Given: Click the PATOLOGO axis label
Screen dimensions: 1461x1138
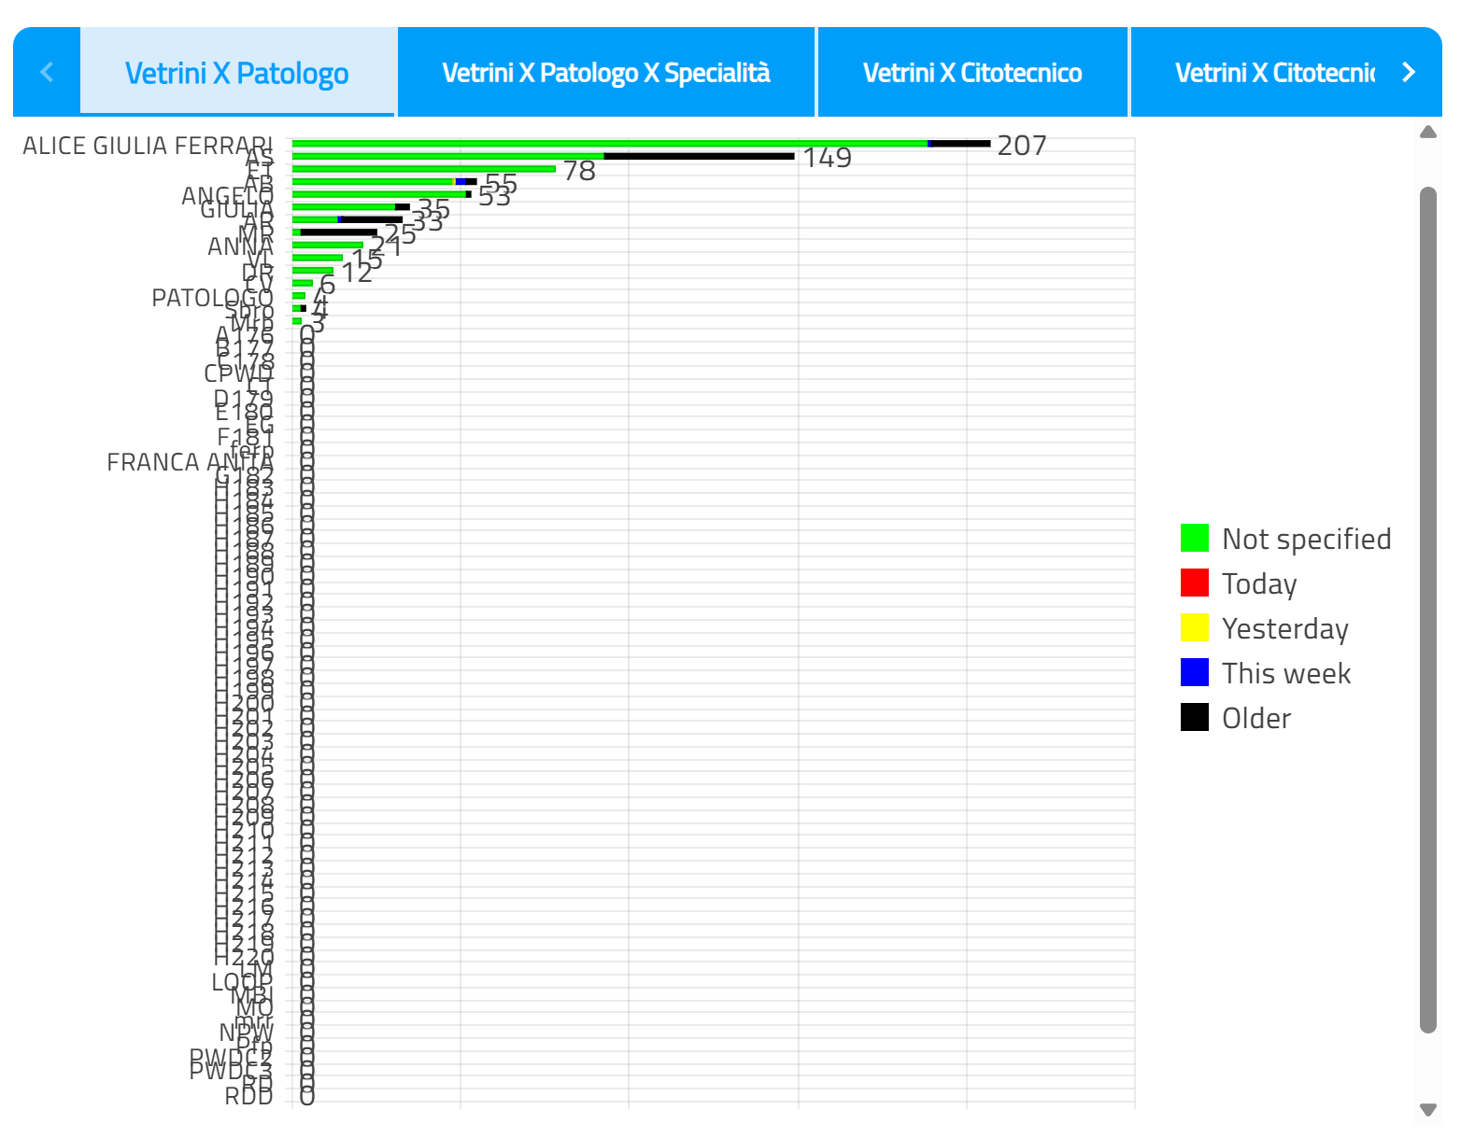Looking at the screenshot, I should coord(212,298).
